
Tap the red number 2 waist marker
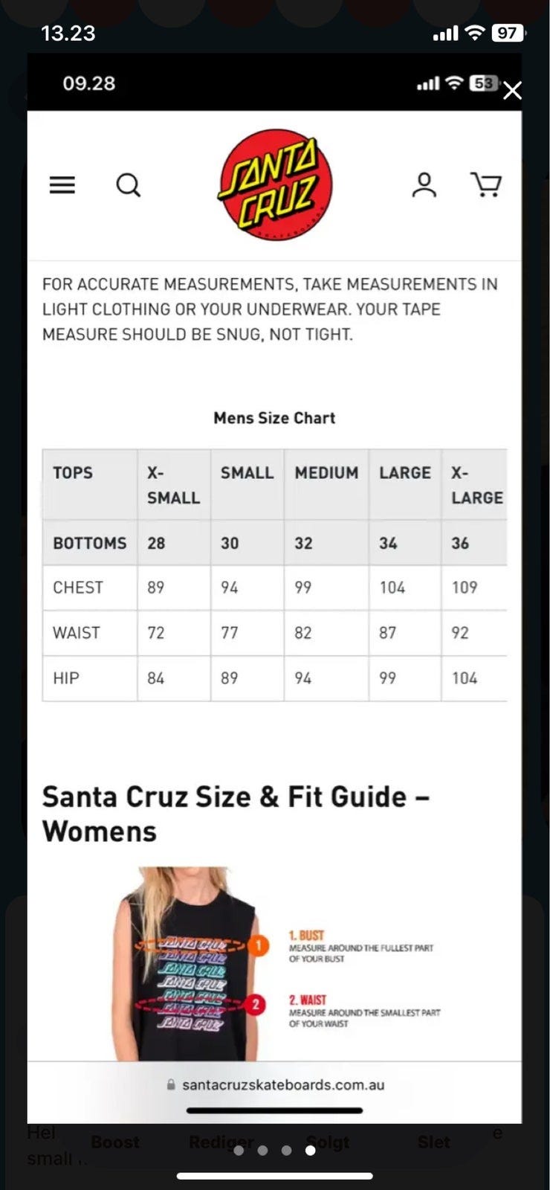[x=256, y=1005]
